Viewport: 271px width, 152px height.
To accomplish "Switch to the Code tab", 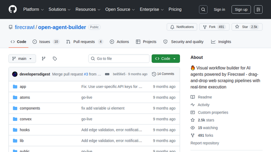I will (x=19, y=42).
